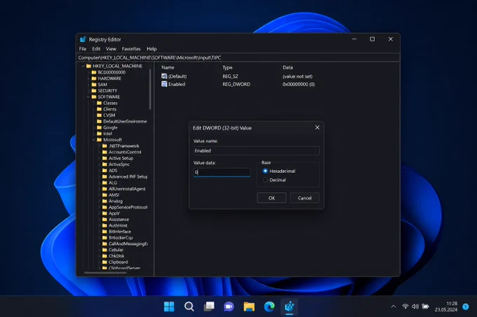
Task: Click the BCD00000000 folder icon
Action: click(x=94, y=72)
